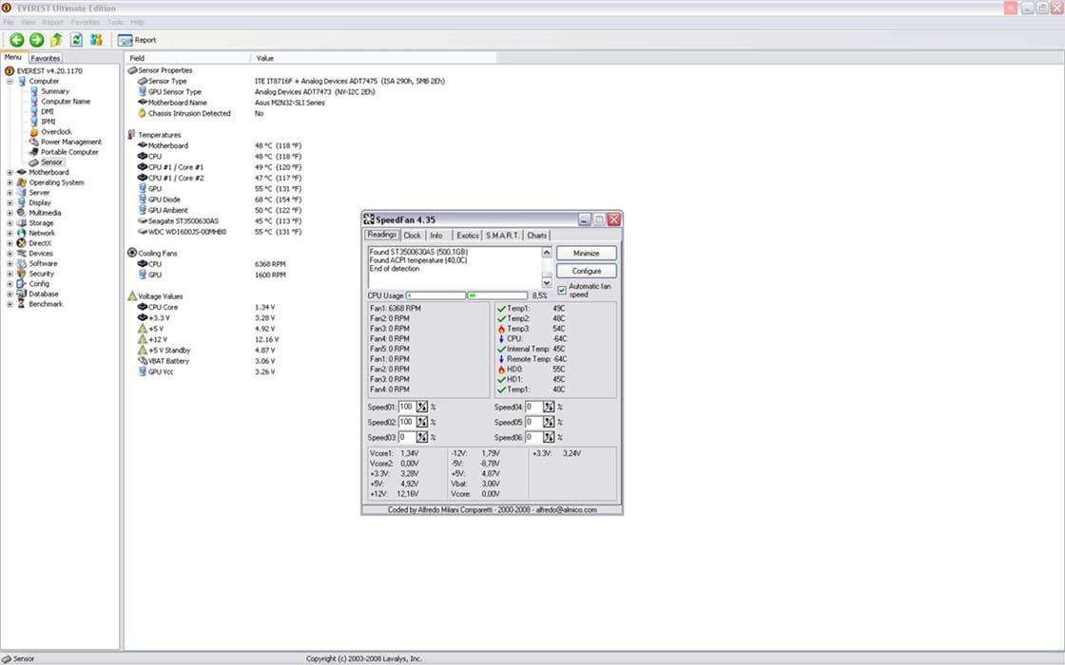The height and width of the screenshot is (665, 1065).
Task: Expand the Server tree node
Action: 10,193
